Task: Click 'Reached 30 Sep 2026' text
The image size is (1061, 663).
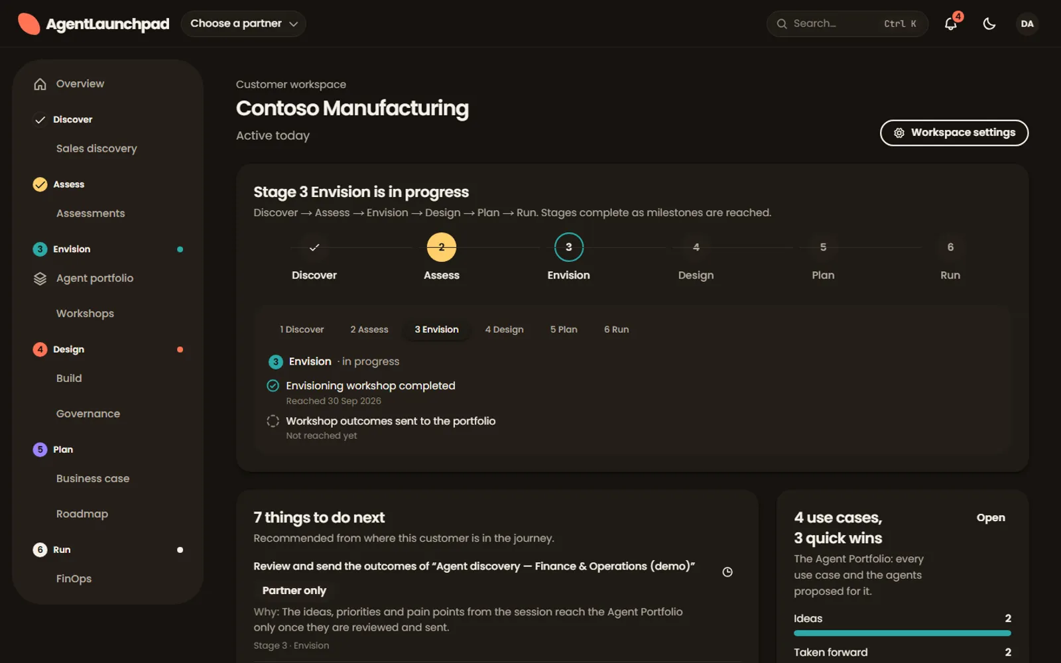Action: pos(334,401)
